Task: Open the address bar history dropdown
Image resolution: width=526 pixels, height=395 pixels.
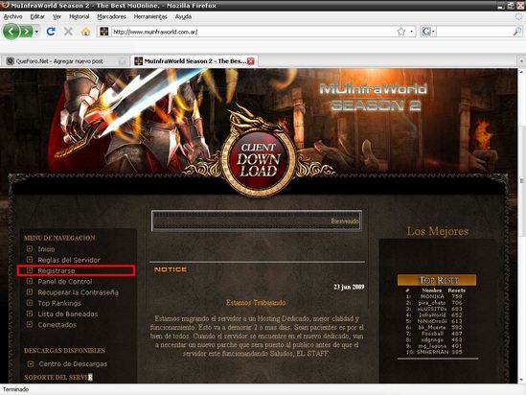Action: point(412,32)
